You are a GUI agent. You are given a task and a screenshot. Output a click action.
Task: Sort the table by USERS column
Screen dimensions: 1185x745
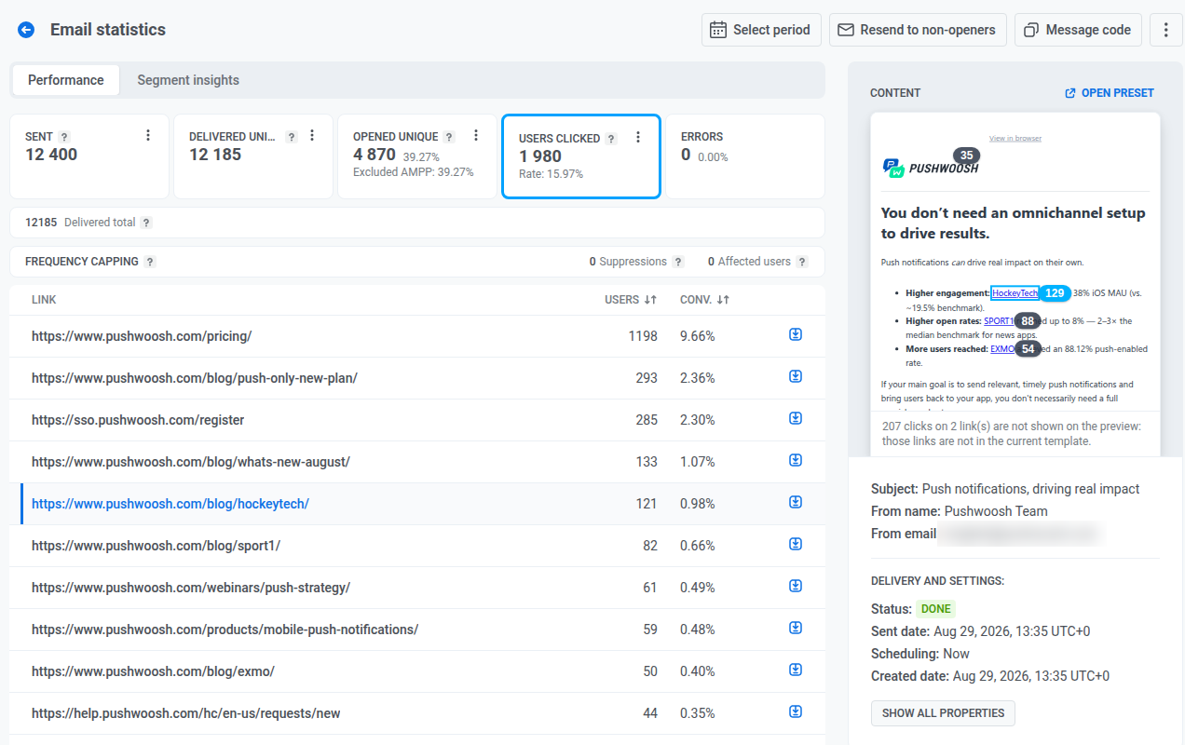(x=631, y=300)
